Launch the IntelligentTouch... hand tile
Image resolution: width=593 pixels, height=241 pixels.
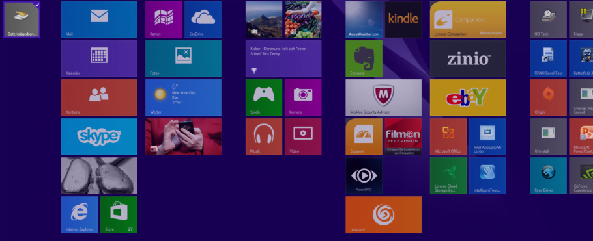tap(487, 175)
